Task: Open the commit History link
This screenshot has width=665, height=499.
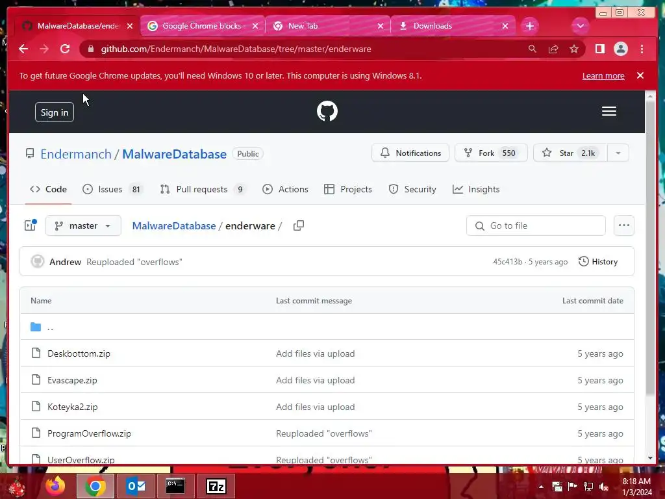Action: point(598,261)
